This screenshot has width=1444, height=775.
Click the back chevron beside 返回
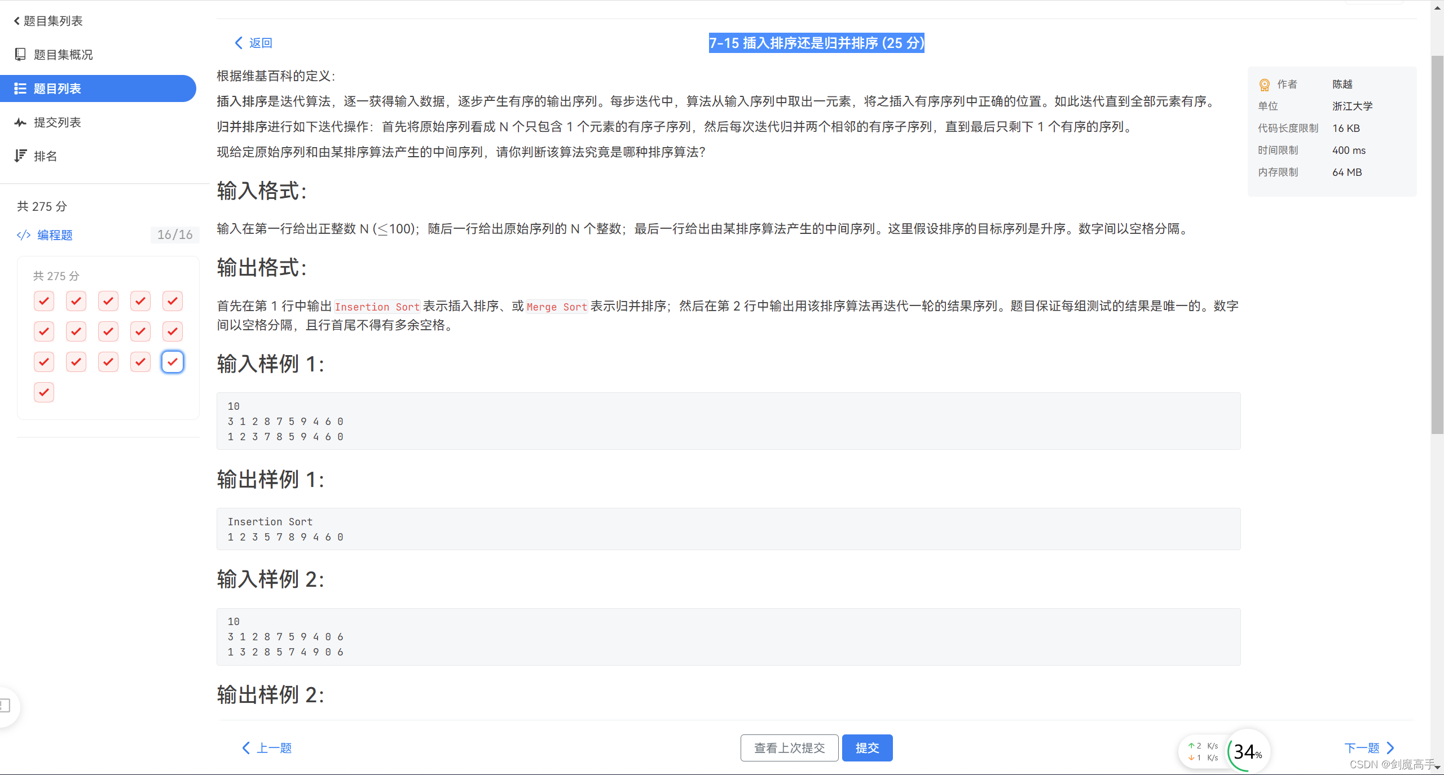pyautogui.click(x=237, y=42)
